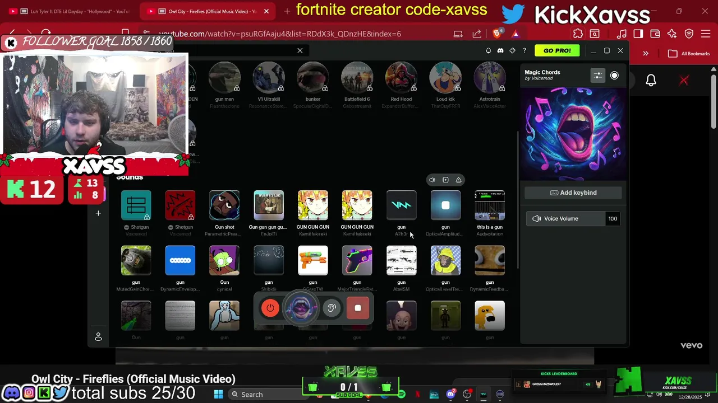718x403 pixels.
Task: Close the Owl City Fireflies browser tab
Action: click(x=266, y=11)
